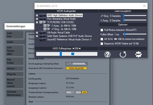Select SoundID Reference Virtual Audio Device entry
This screenshot has height=105, width=153.
pos(68,39)
